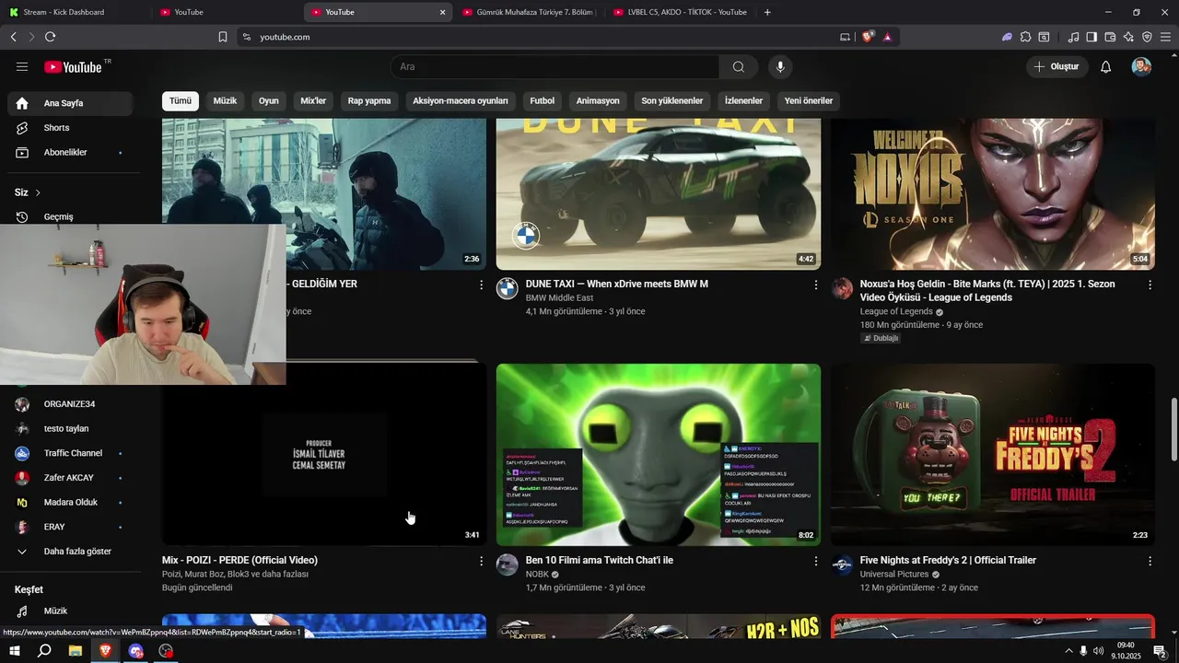Close the active YouTube tab
This screenshot has height=663, width=1179.
pyautogui.click(x=442, y=12)
